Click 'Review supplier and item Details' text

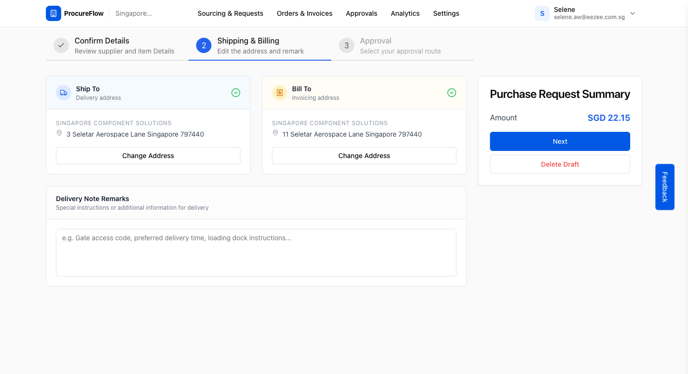pos(124,51)
